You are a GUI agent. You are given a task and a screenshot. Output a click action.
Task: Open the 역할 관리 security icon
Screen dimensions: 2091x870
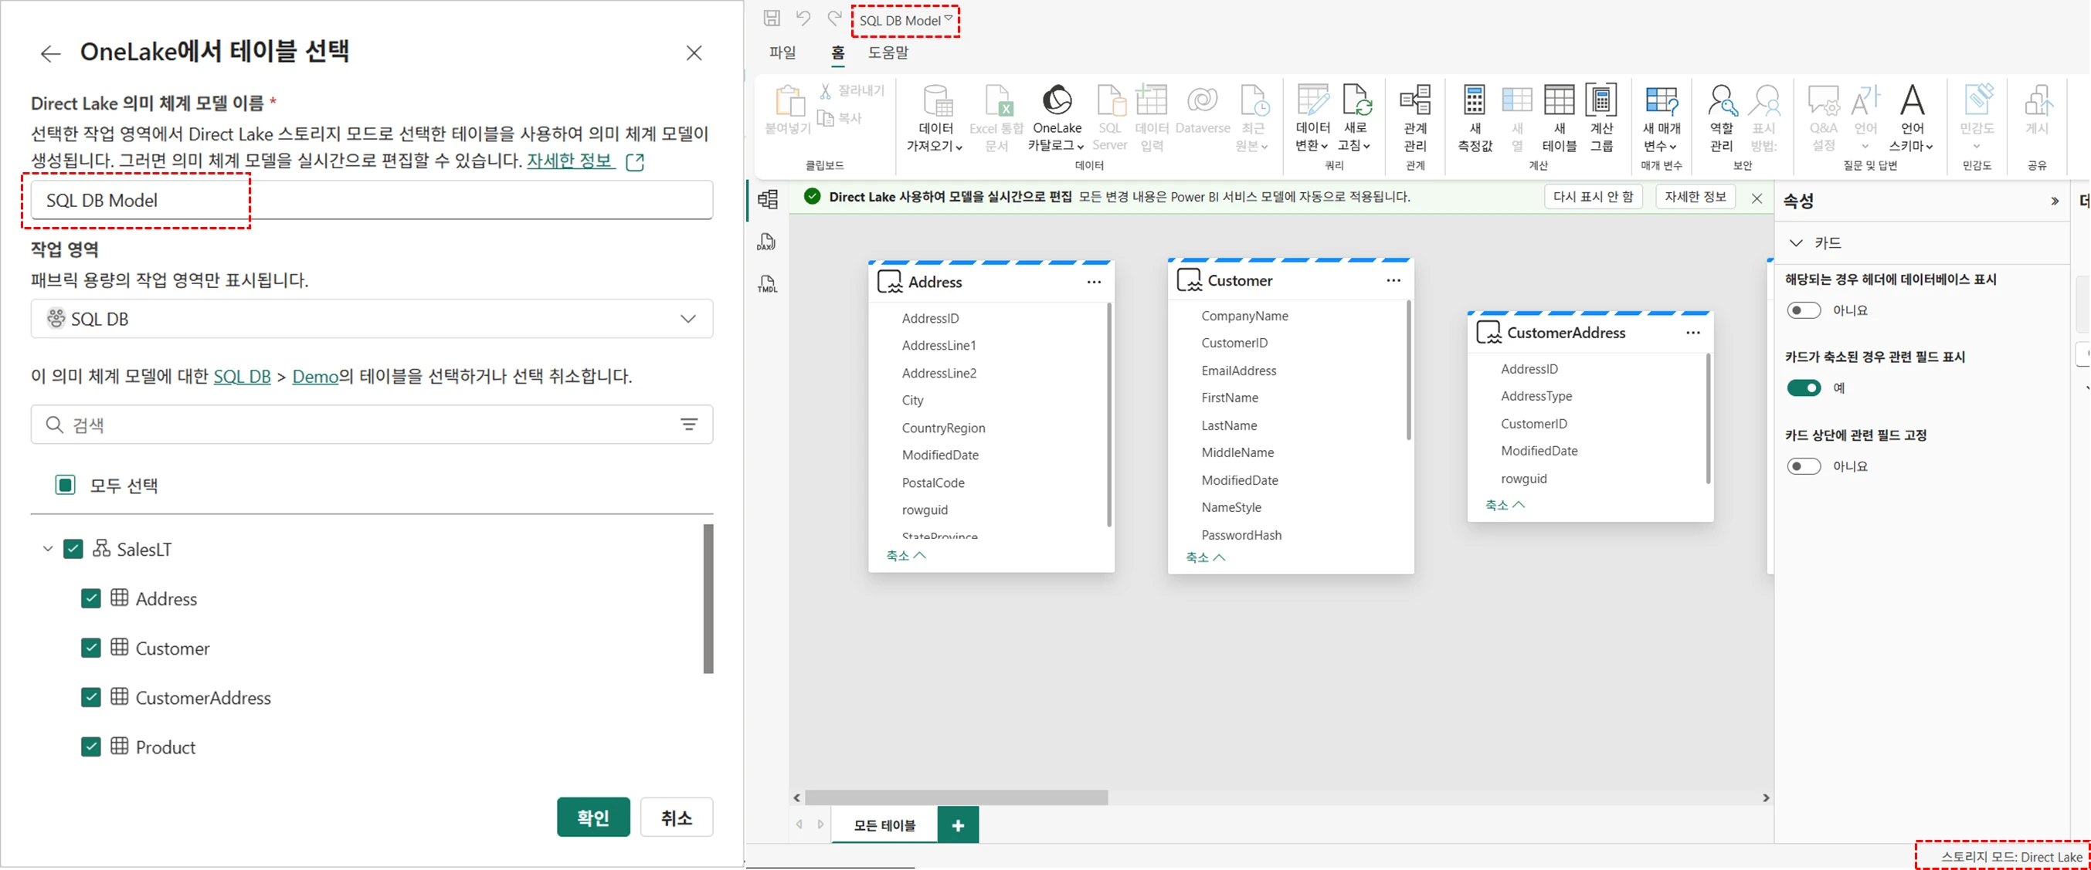pos(1721,101)
